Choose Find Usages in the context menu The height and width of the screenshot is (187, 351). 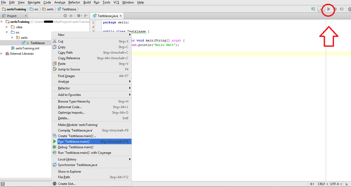[91, 76]
